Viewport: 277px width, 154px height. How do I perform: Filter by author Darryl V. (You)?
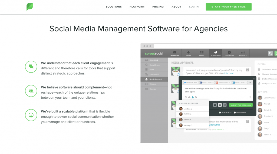pyautogui.click(x=267, y=98)
